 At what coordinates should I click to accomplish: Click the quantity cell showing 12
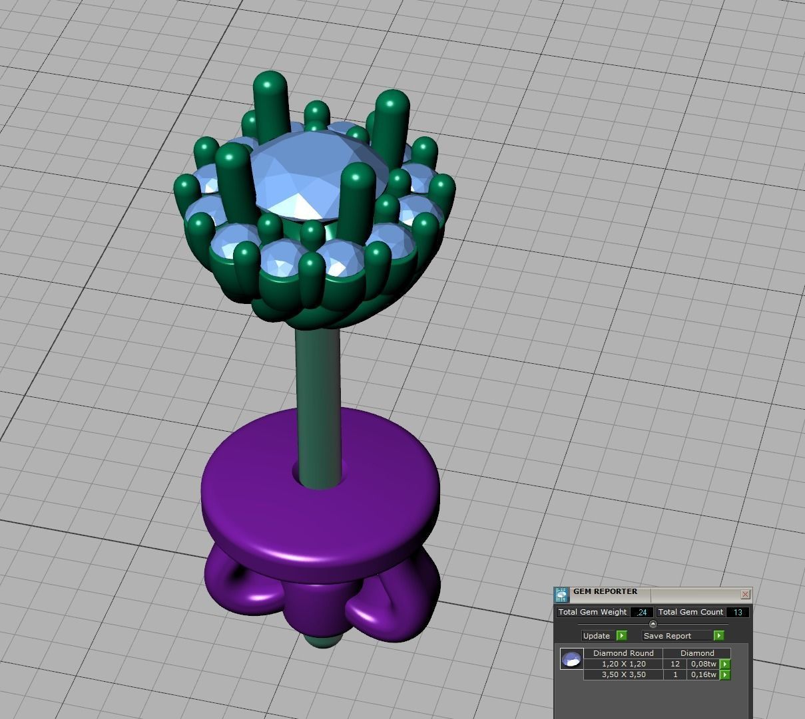tap(675, 664)
